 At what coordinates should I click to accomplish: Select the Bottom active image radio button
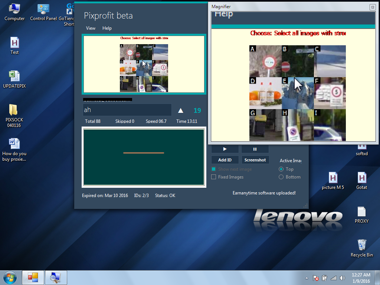click(x=281, y=177)
